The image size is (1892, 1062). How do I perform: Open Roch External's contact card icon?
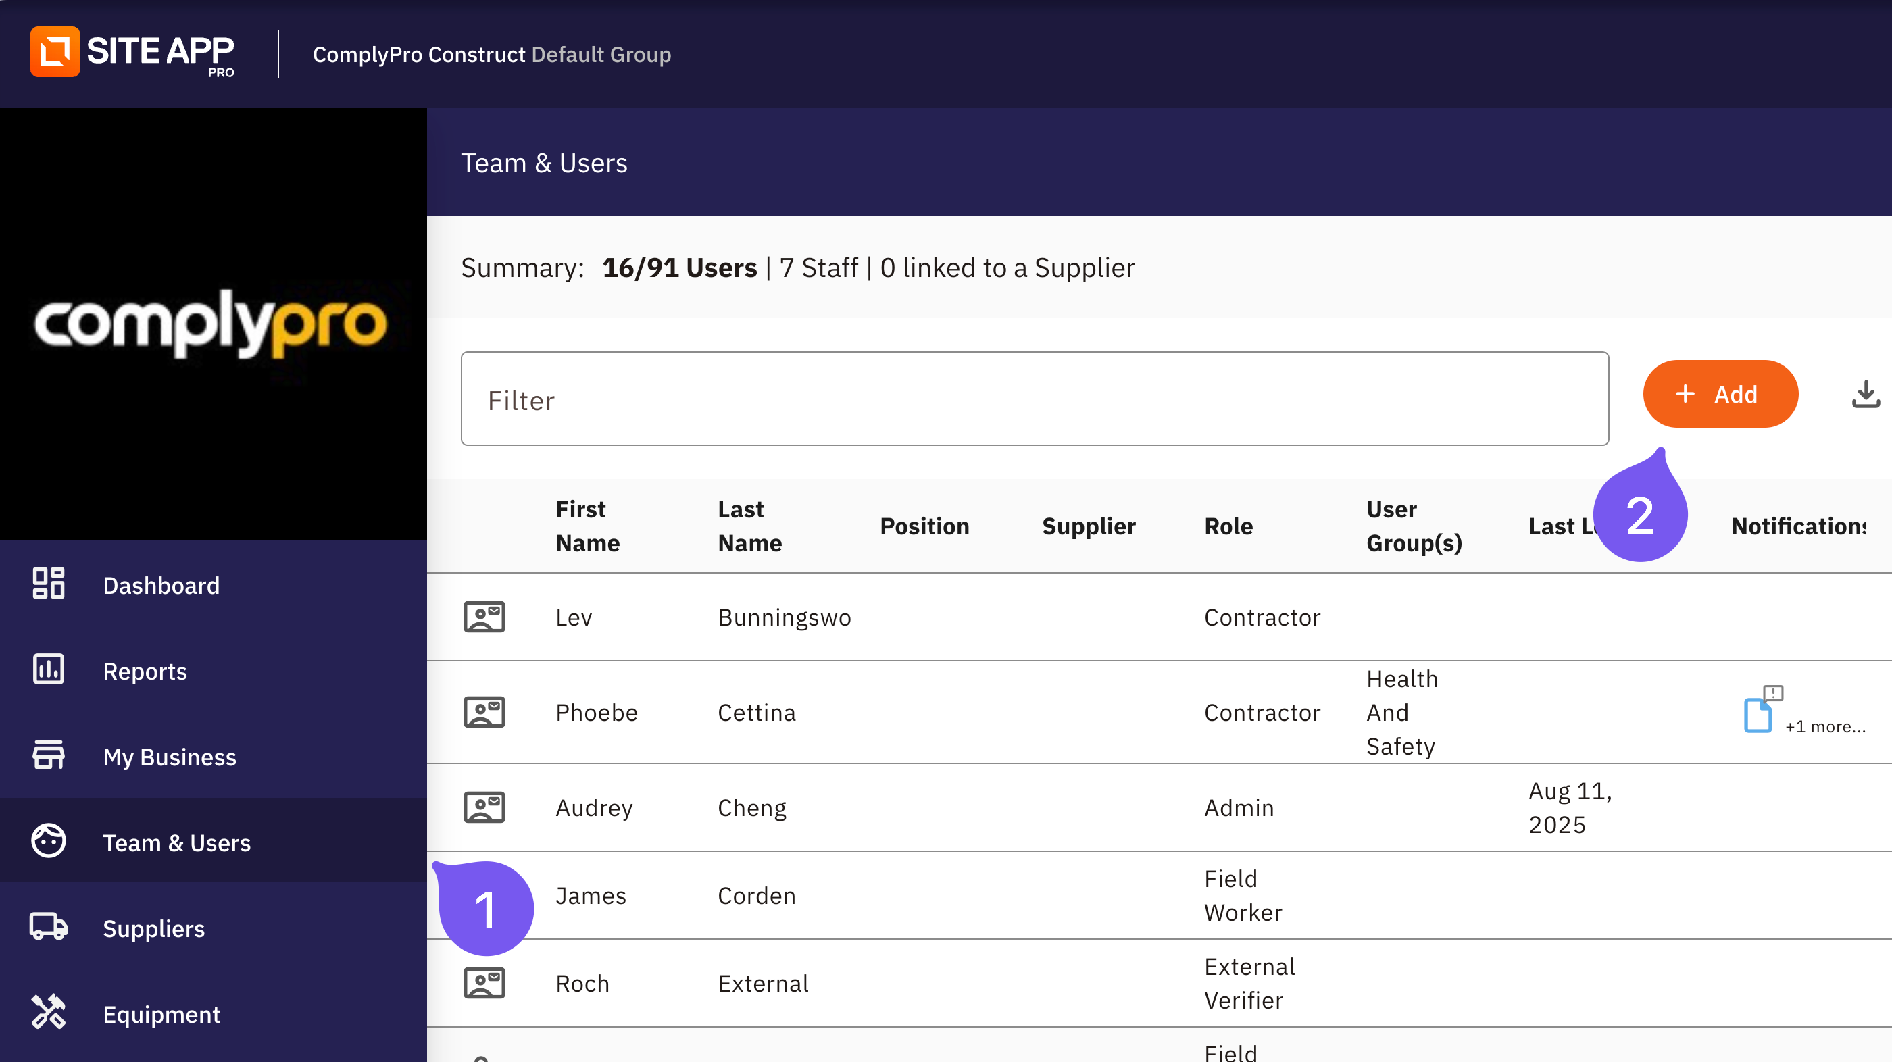[484, 983]
